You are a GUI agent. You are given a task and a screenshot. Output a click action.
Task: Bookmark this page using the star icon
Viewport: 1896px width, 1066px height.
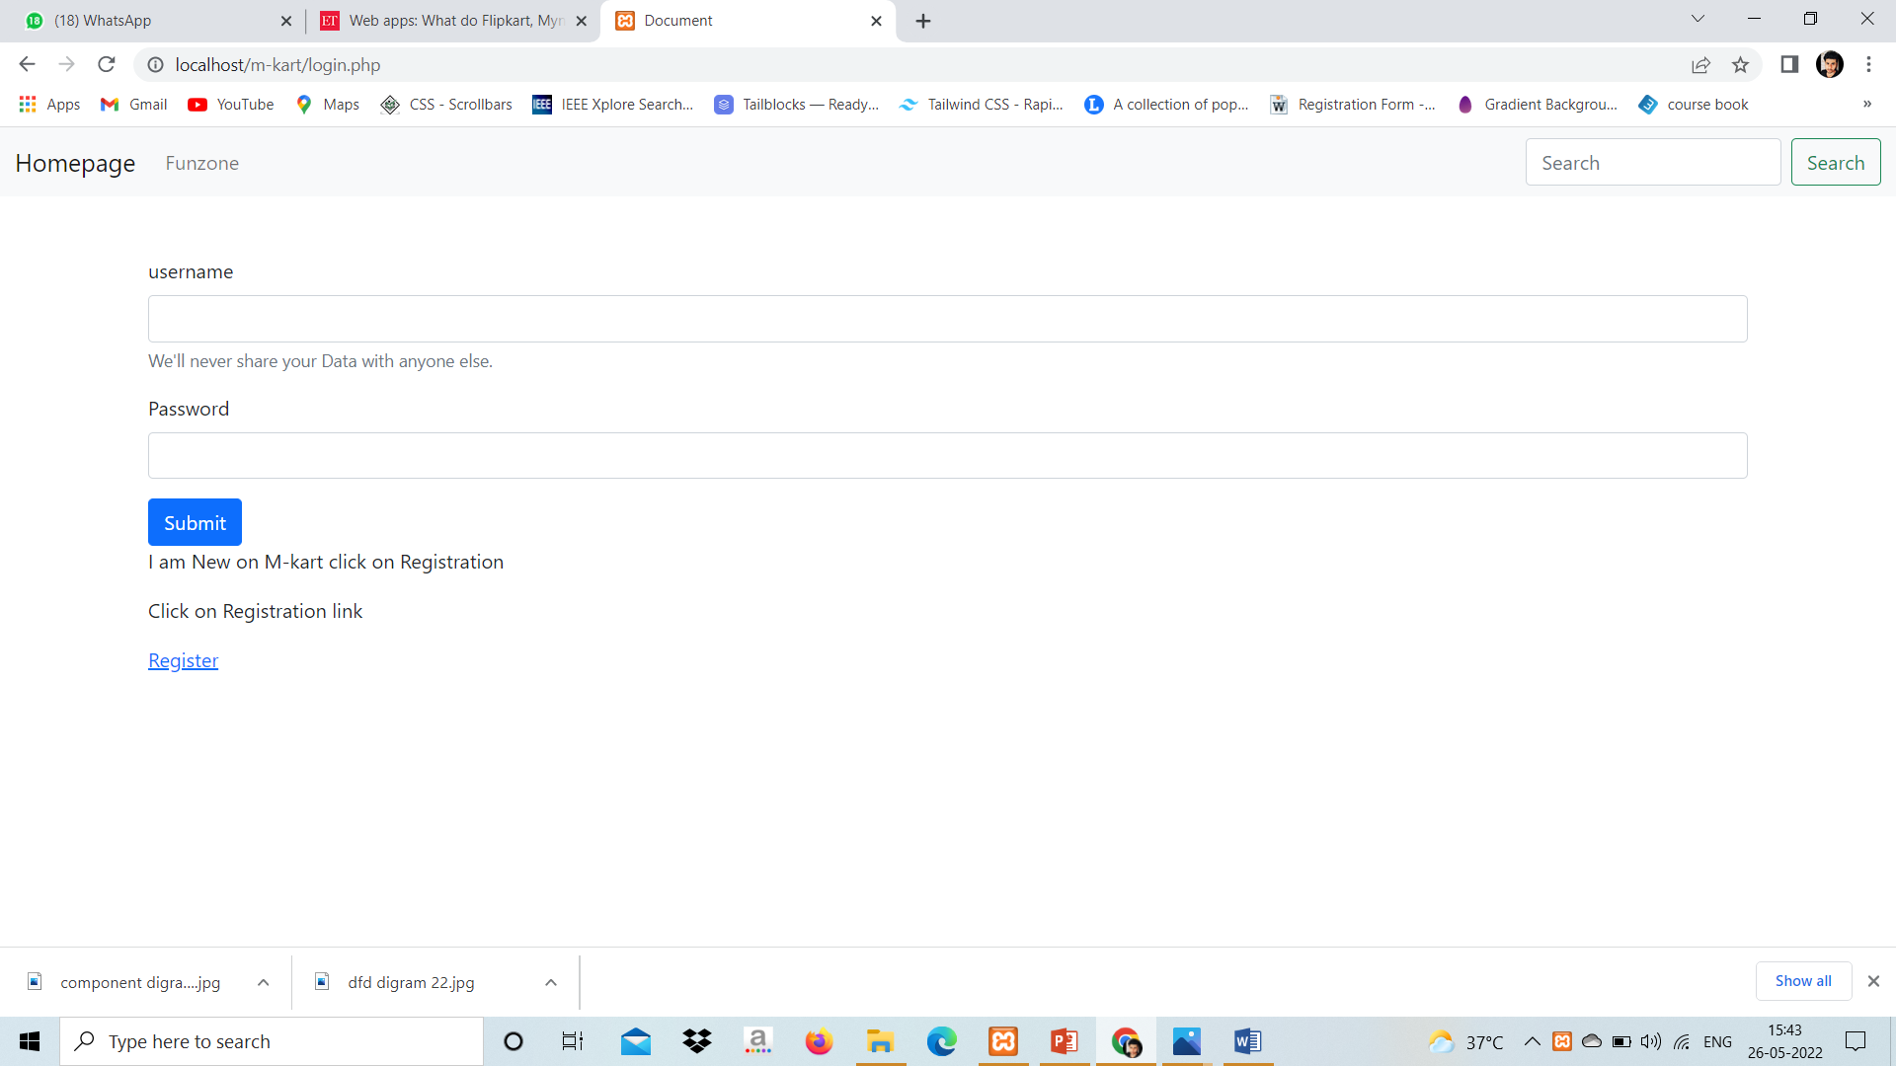[1741, 64]
